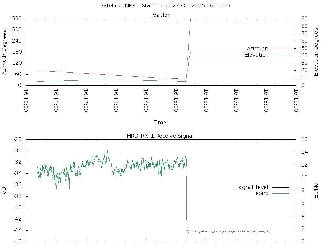Click the 360 tick on azimuth axis
The height and width of the screenshot is (248, 331).
[x=16, y=19]
